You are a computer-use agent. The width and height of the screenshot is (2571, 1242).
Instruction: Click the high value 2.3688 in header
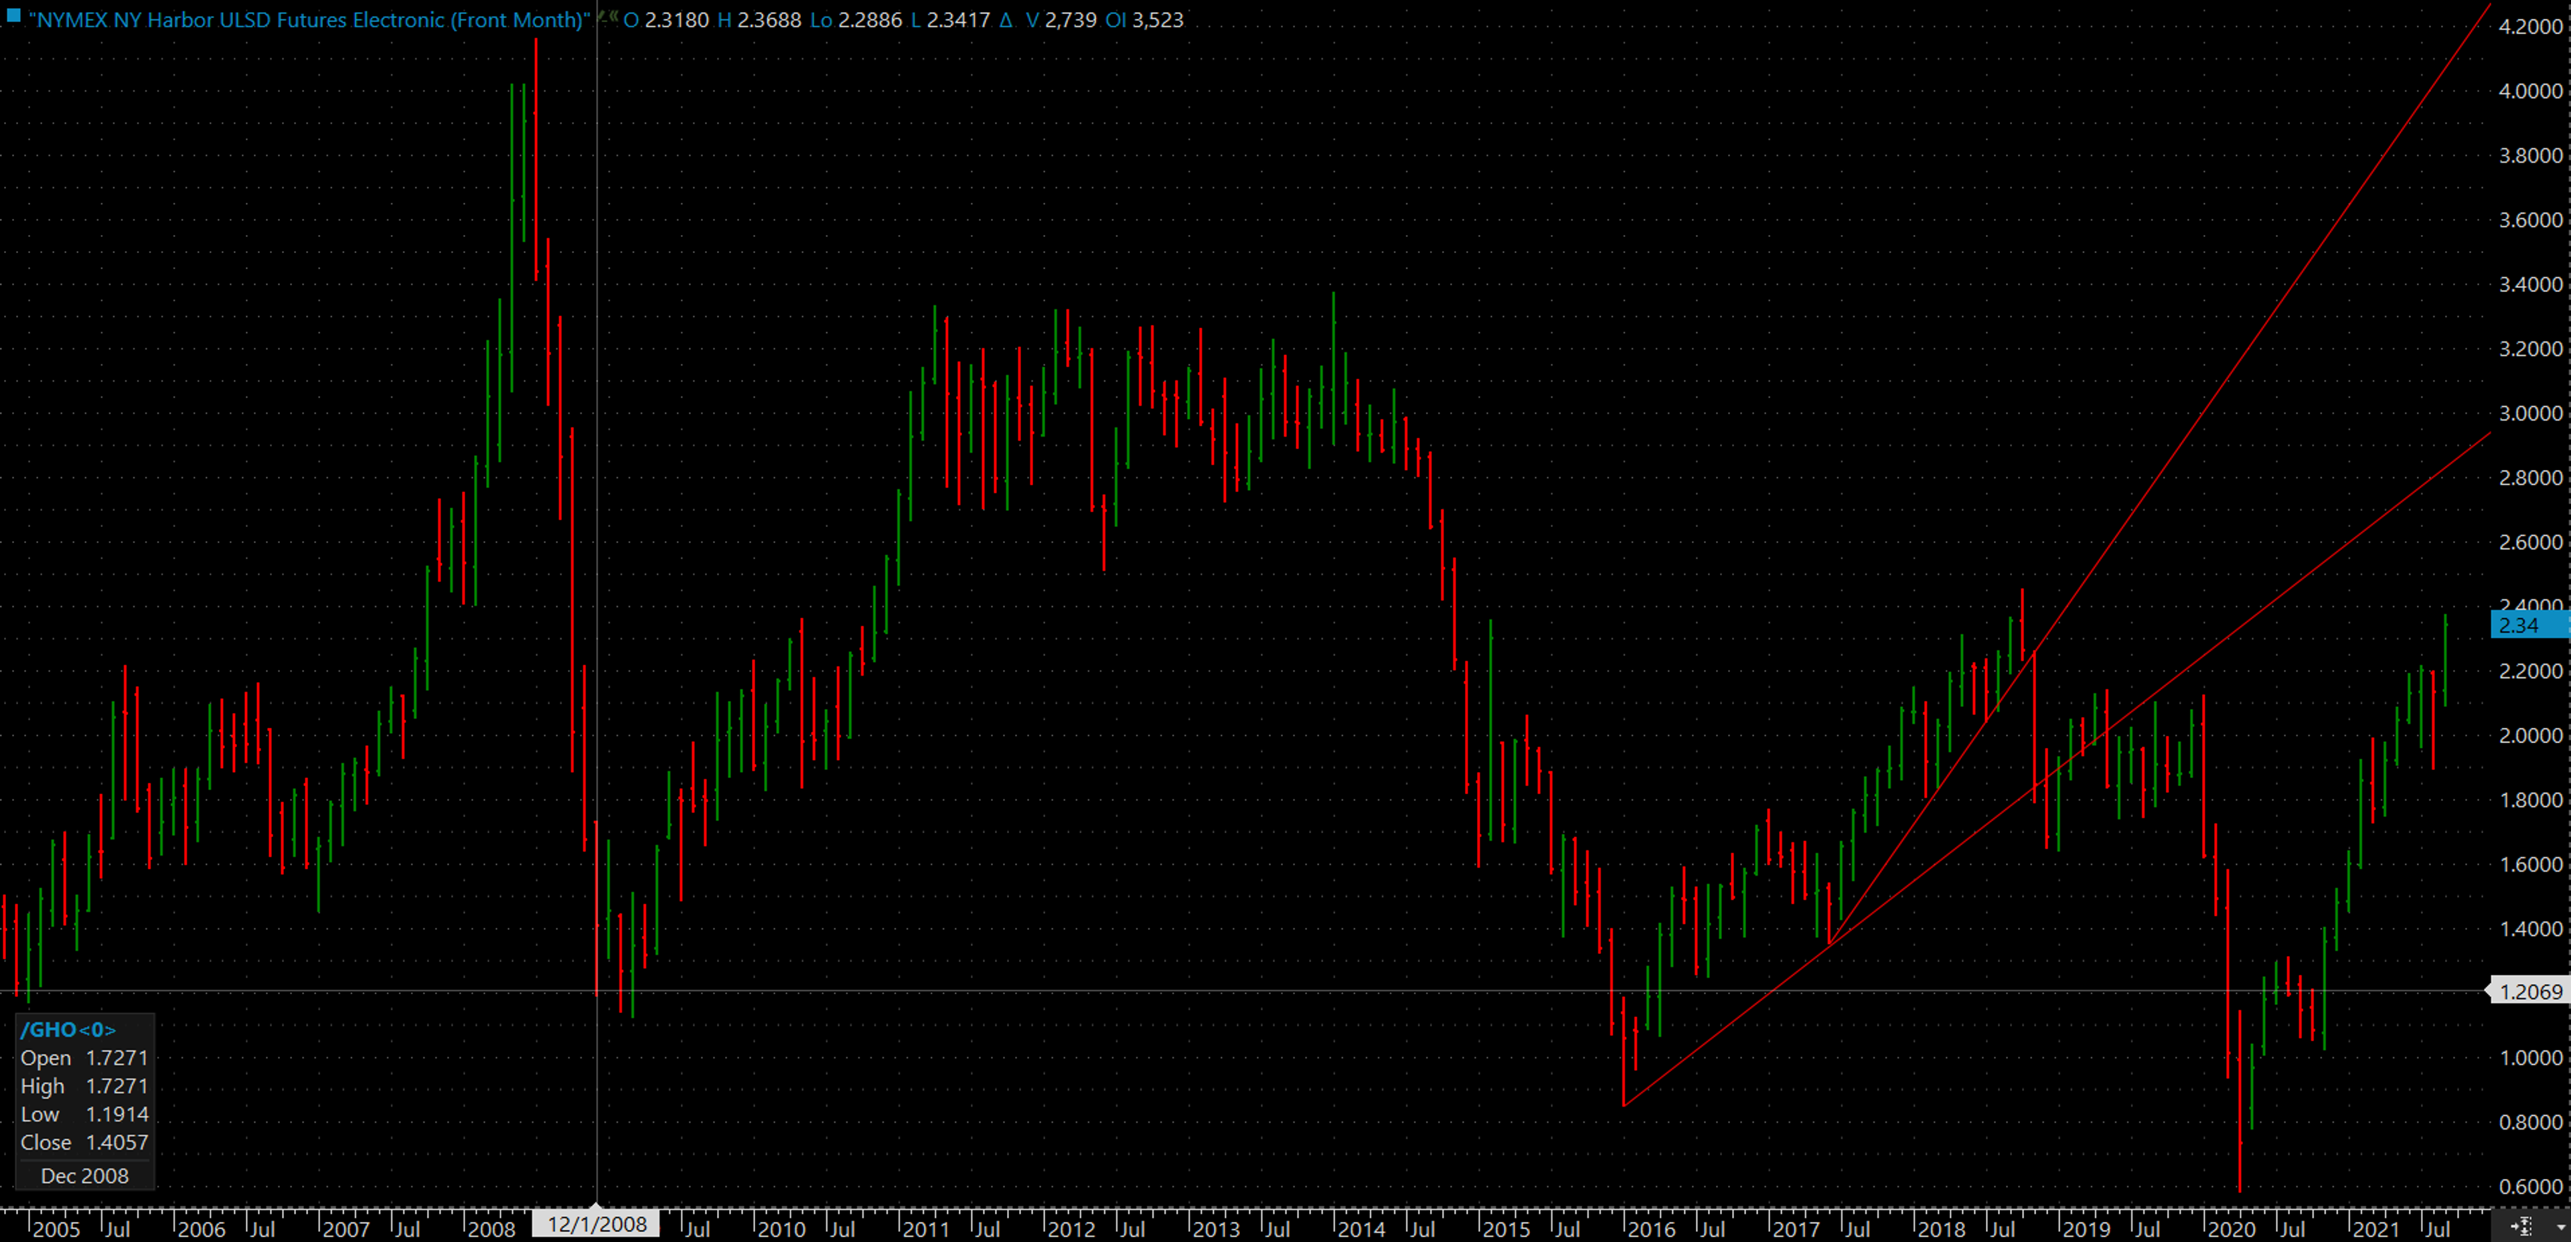coord(769,20)
